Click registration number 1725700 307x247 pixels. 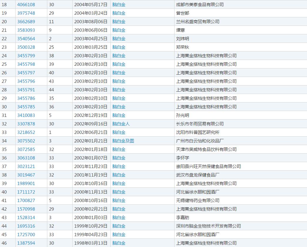coord(26,234)
